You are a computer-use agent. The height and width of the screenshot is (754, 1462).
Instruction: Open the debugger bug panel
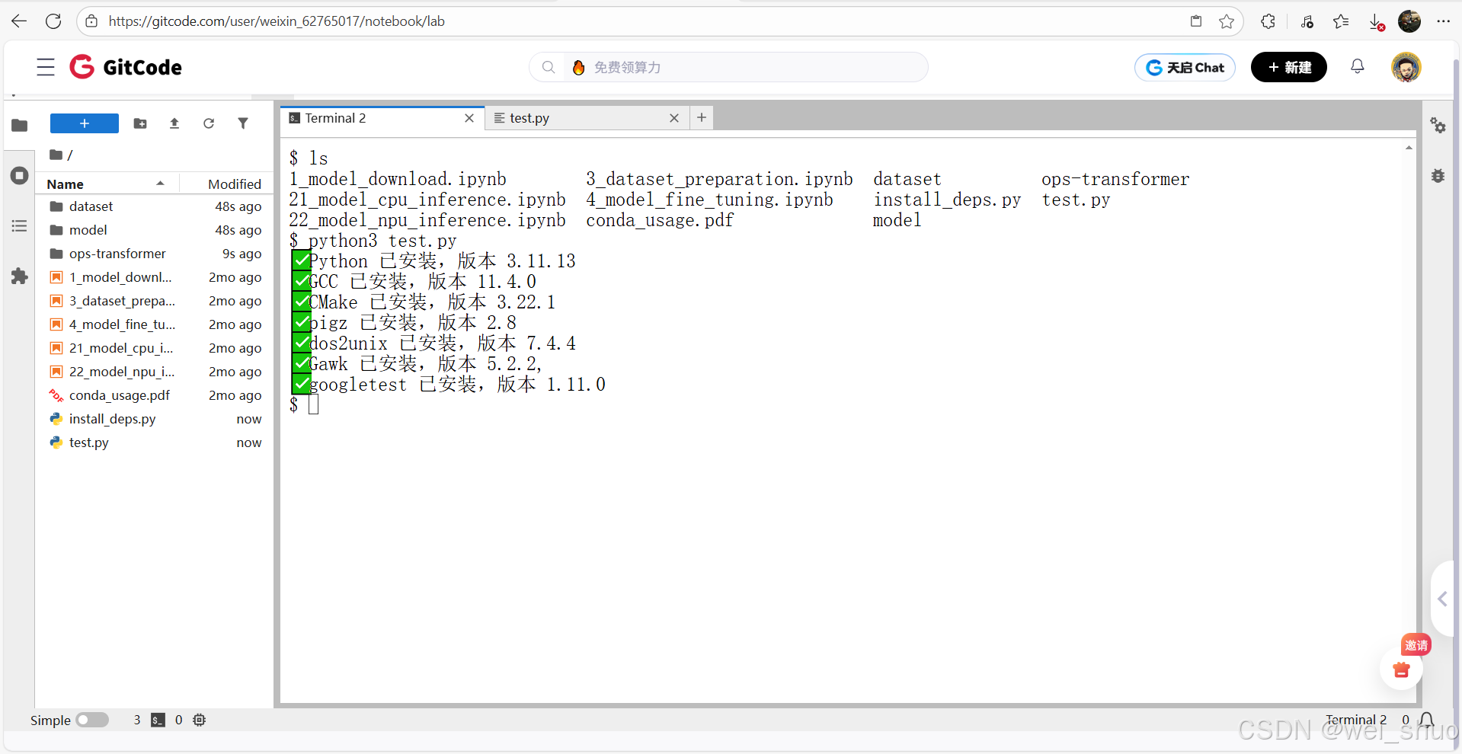1438,175
